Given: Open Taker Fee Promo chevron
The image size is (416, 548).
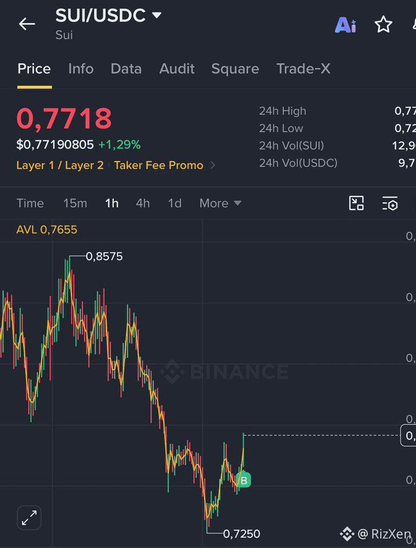Looking at the screenshot, I should [212, 165].
